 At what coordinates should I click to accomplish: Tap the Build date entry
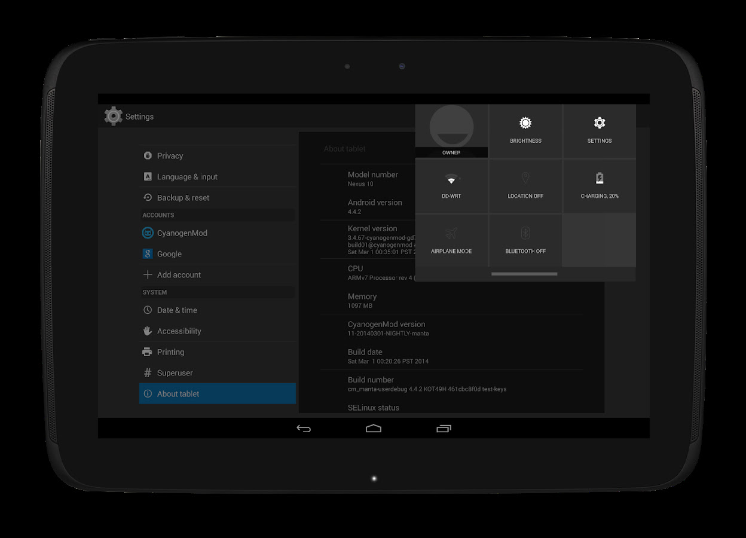(452, 356)
